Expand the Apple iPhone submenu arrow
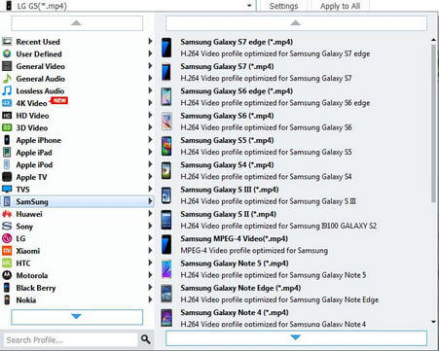 coord(150,140)
